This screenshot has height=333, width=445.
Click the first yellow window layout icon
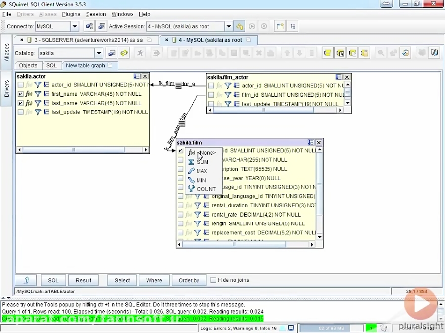click(x=327, y=53)
